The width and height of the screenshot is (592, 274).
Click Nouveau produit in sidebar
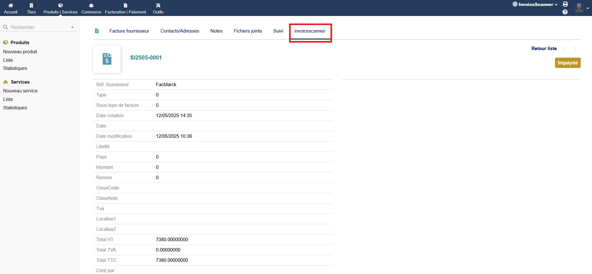click(x=20, y=52)
